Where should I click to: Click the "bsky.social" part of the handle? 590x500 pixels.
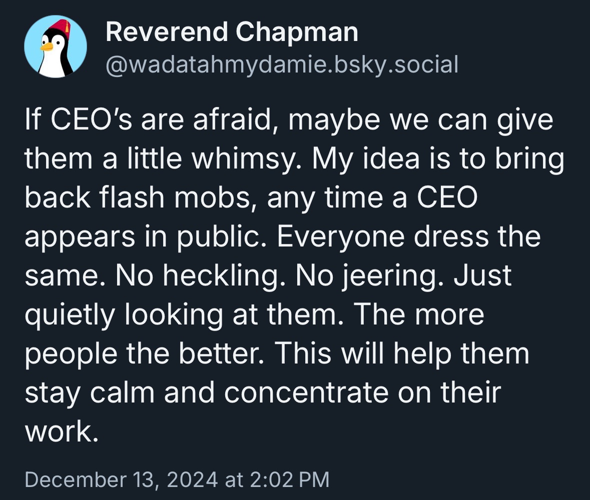(396, 64)
